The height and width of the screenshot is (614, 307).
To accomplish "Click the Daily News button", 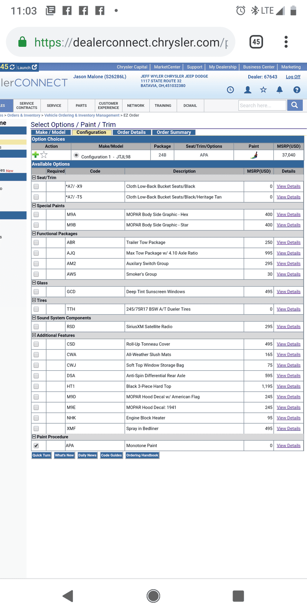I will point(87,456).
